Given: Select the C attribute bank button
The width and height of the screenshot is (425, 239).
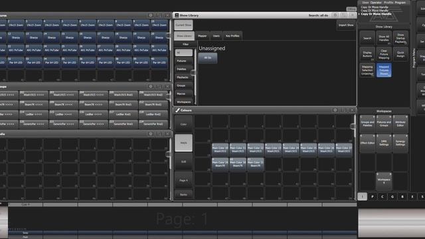Looking at the screenshot, I should tap(382, 197).
